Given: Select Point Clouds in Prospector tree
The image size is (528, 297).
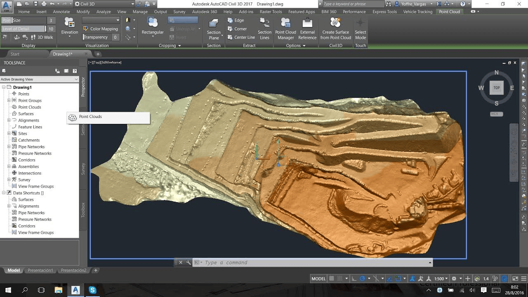Looking at the screenshot, I should [x=29, y=107].
